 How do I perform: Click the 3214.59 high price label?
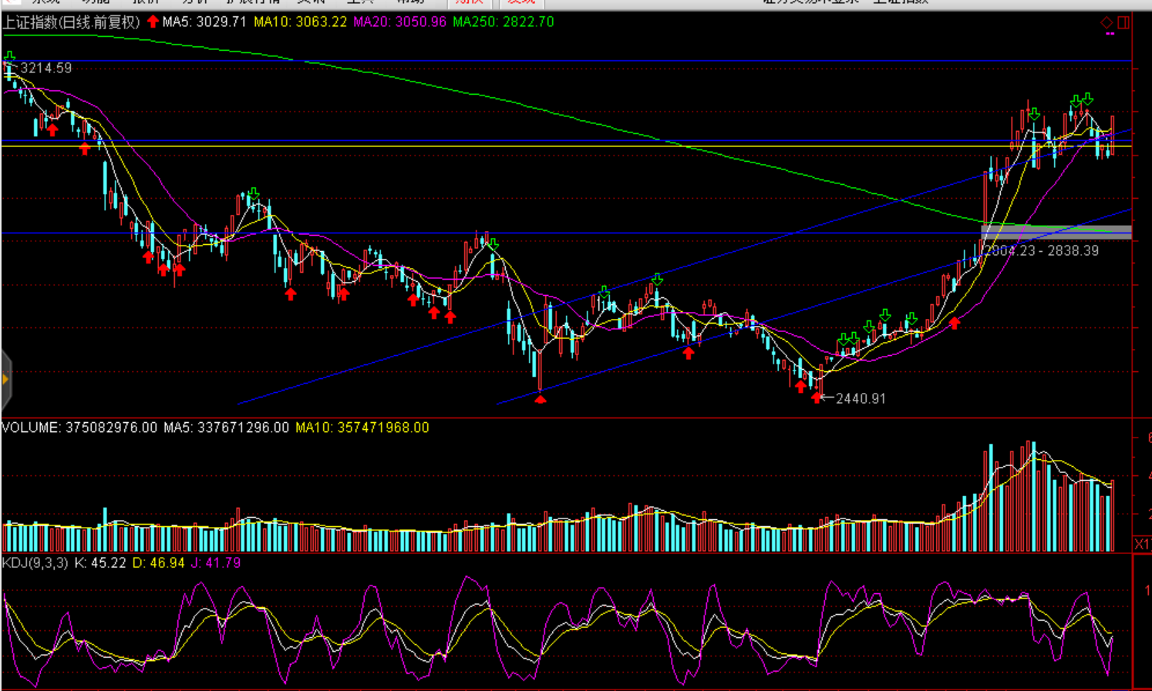[x=46, y=69]
